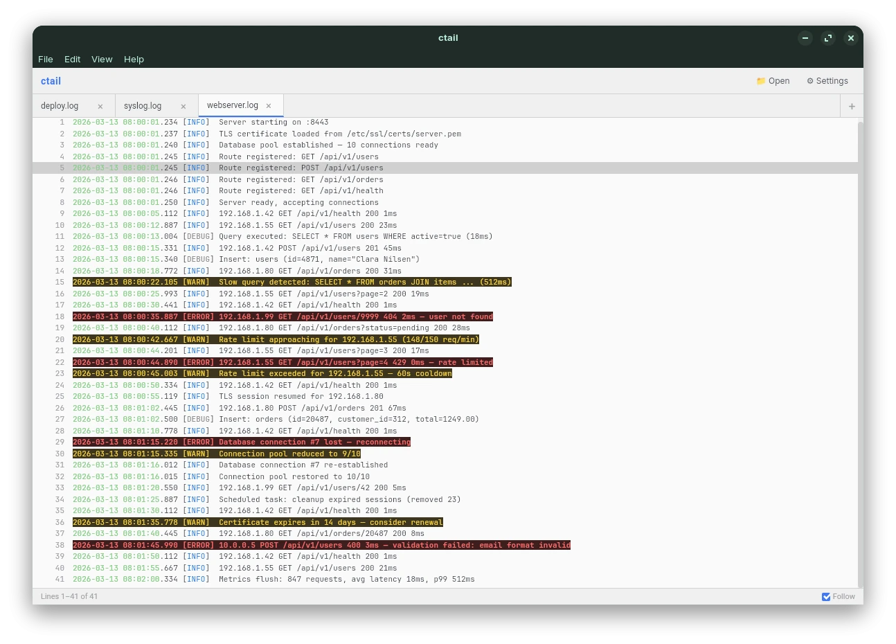Click the ctail logo text

coord(51,81)
